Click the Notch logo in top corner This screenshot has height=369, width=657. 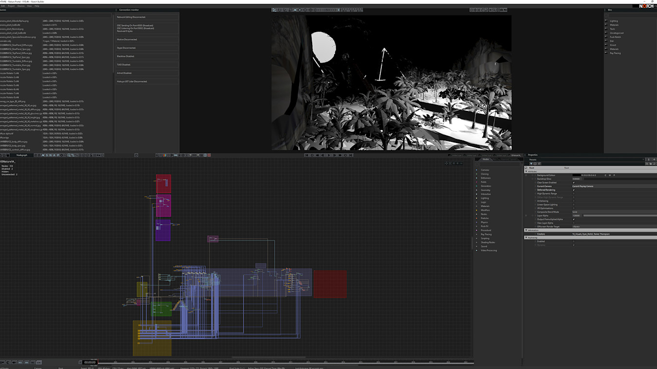tap(646, 6)
